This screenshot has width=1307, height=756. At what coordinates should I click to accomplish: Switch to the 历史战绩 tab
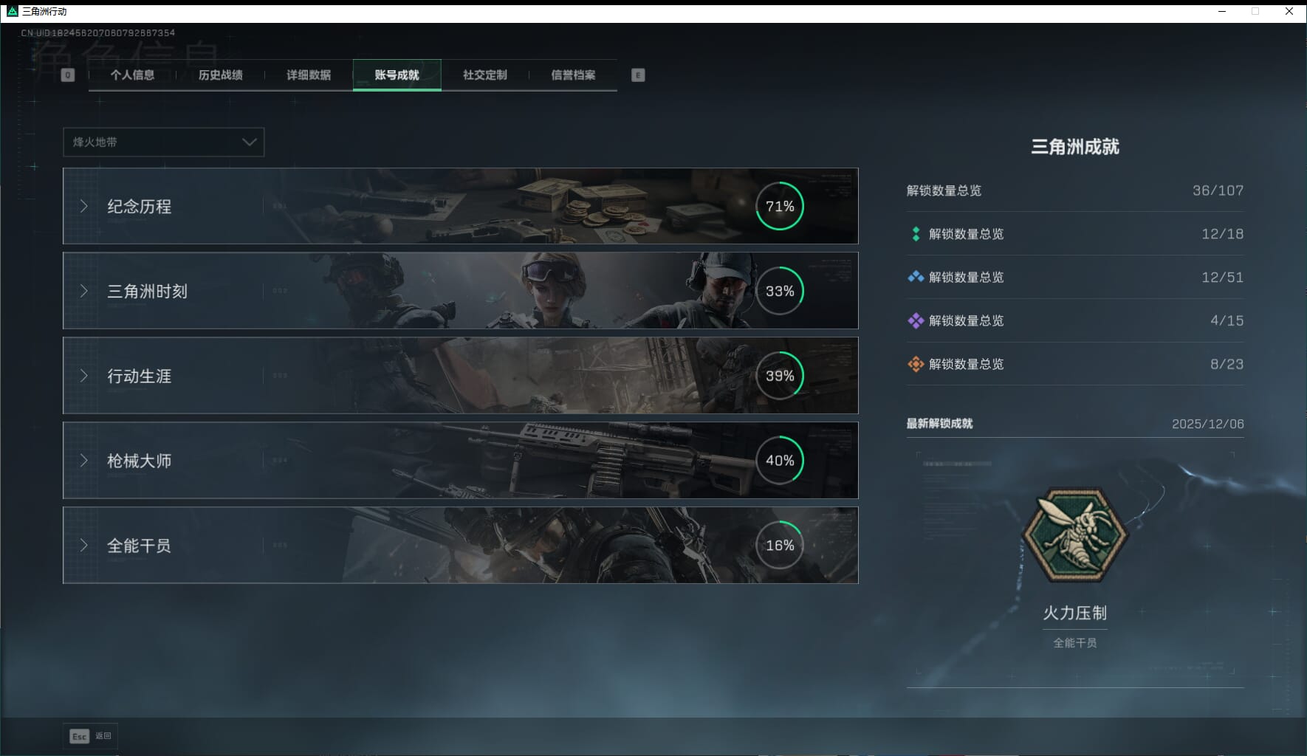click(220, 75)
